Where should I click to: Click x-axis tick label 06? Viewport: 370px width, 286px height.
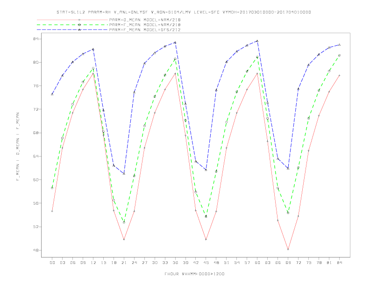[x=73, y=263]
